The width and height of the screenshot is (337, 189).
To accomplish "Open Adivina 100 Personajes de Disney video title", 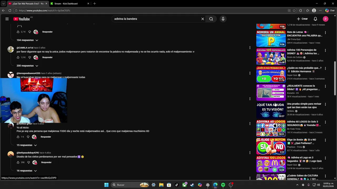I will [x=303, y=52].
